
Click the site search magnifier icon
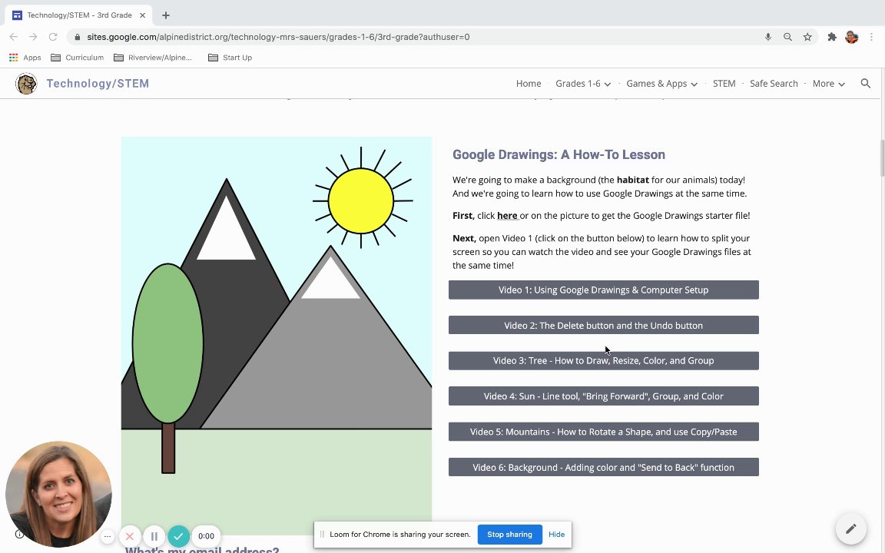click(x=865, y=84)
